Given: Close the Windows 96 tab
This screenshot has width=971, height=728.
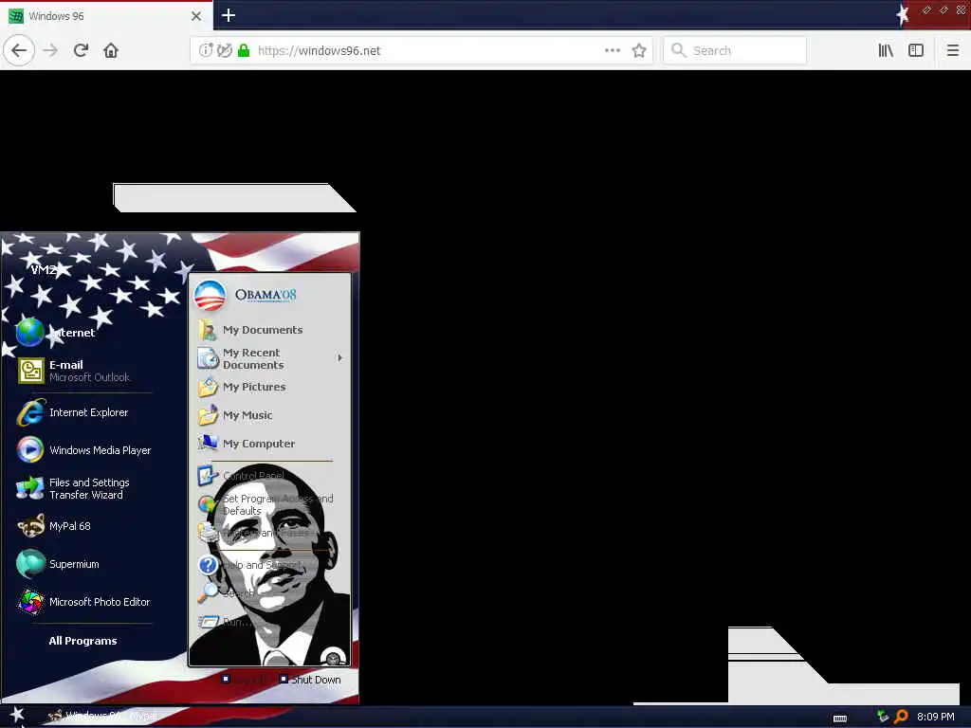Looking at the screenshot, I should (x=196, y=16).
